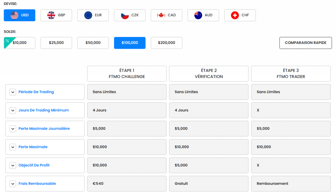Image resolution: width=336 pixels, height=195 pixels.
Task: Click the Comparaison Rapide button
Action: (x=305, y=43)
